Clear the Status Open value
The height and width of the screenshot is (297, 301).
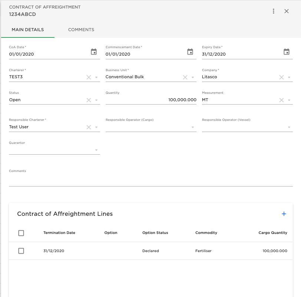[89, 100]
